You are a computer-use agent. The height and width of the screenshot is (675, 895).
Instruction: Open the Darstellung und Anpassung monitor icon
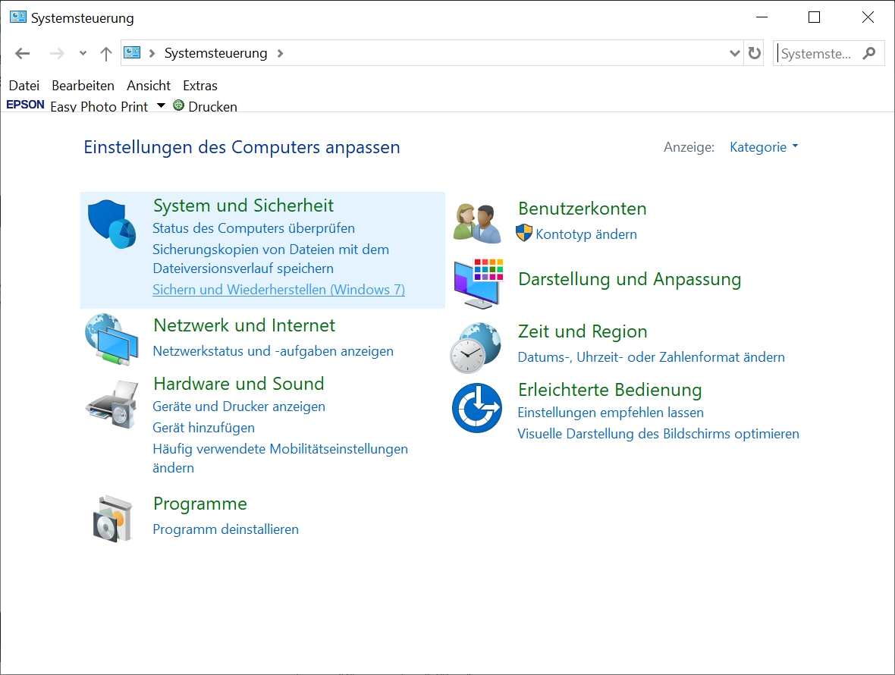[478, 282]
